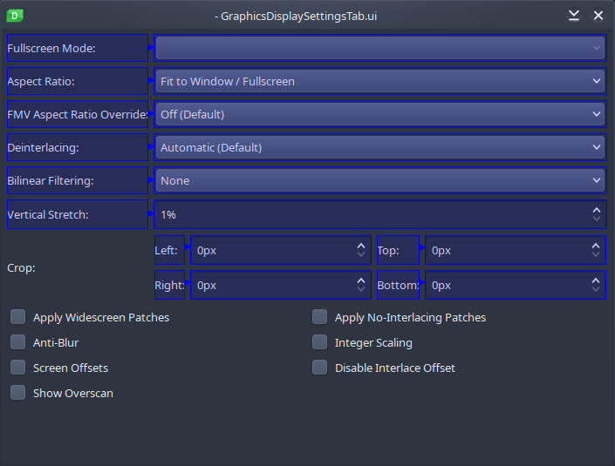Open the Fullscreen Mode dropdown
615x466 pixels.
click(x=379, y=48)
